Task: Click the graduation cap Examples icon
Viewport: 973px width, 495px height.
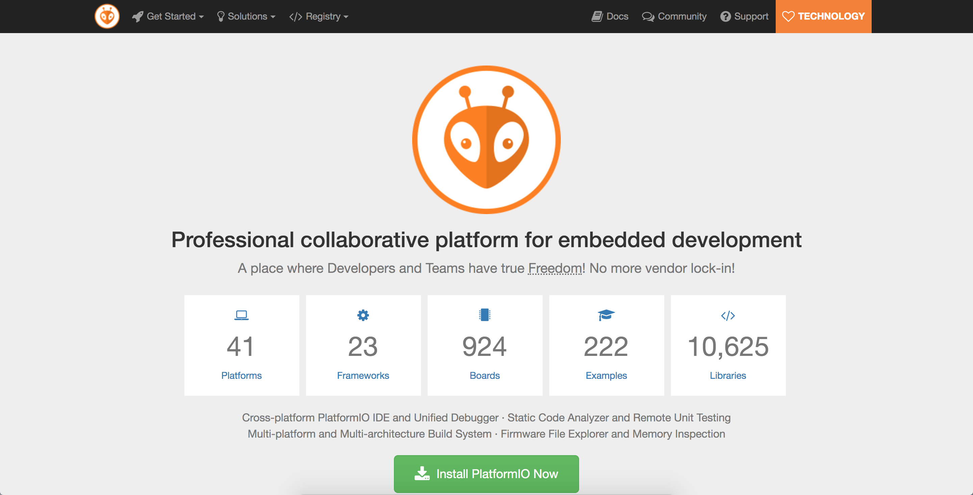Action: pos(606,315)
